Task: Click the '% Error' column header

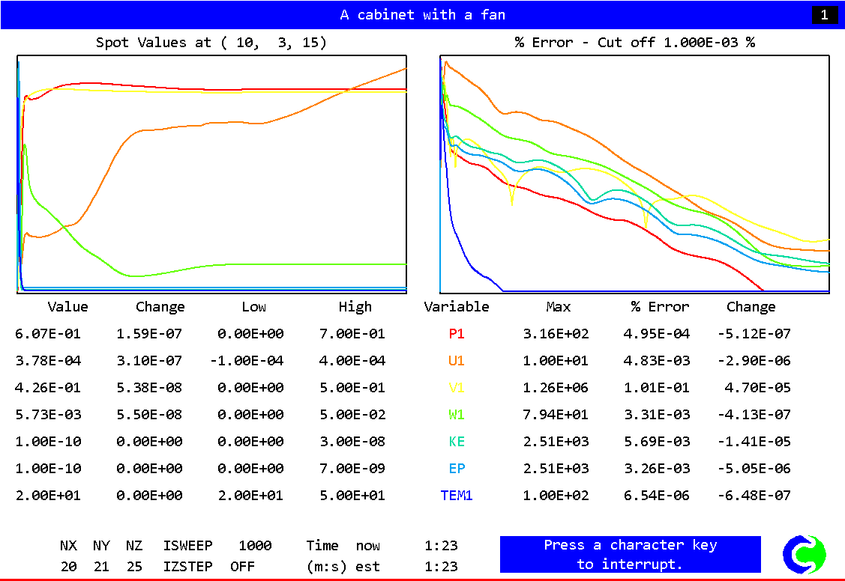Action: pos(660,307)
